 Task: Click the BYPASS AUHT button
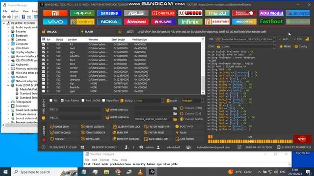(x=90, y=139)
